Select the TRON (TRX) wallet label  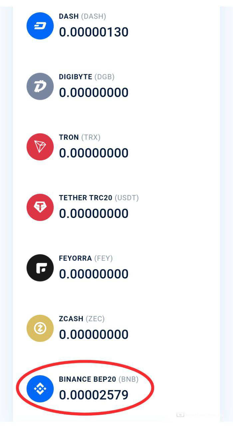click(x=80, y=137)
